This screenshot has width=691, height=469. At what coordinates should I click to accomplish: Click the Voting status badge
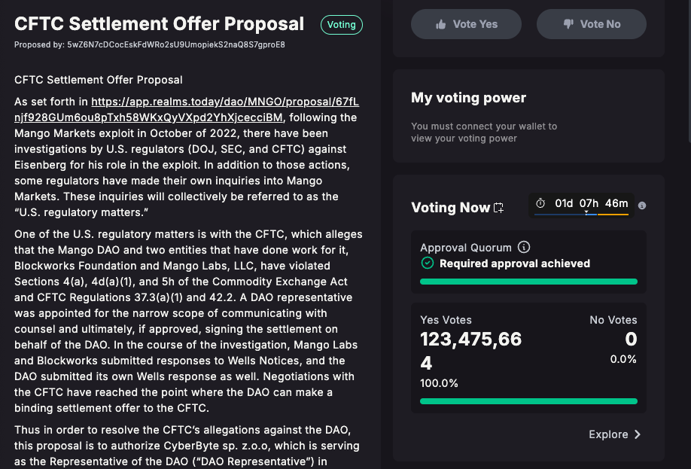(342, 25)
